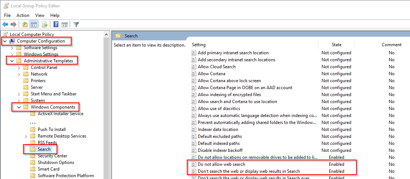Select the Search folder in tree

coord(44,149)
